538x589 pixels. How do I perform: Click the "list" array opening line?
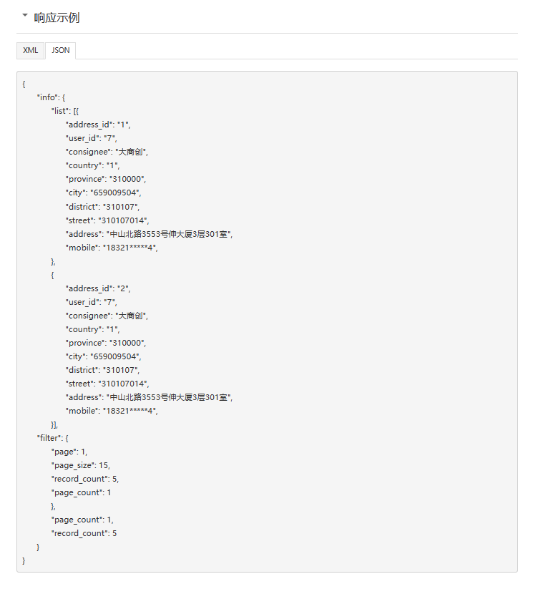pos(64,111)
